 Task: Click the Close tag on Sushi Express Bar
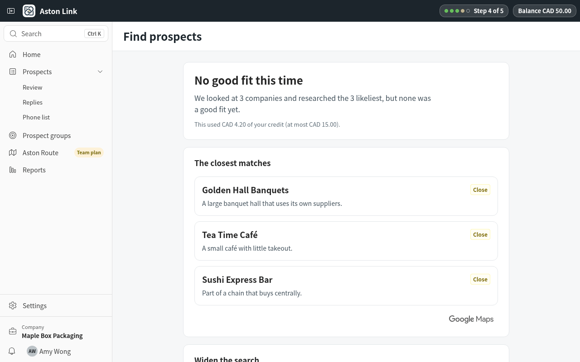coord(480,279)
